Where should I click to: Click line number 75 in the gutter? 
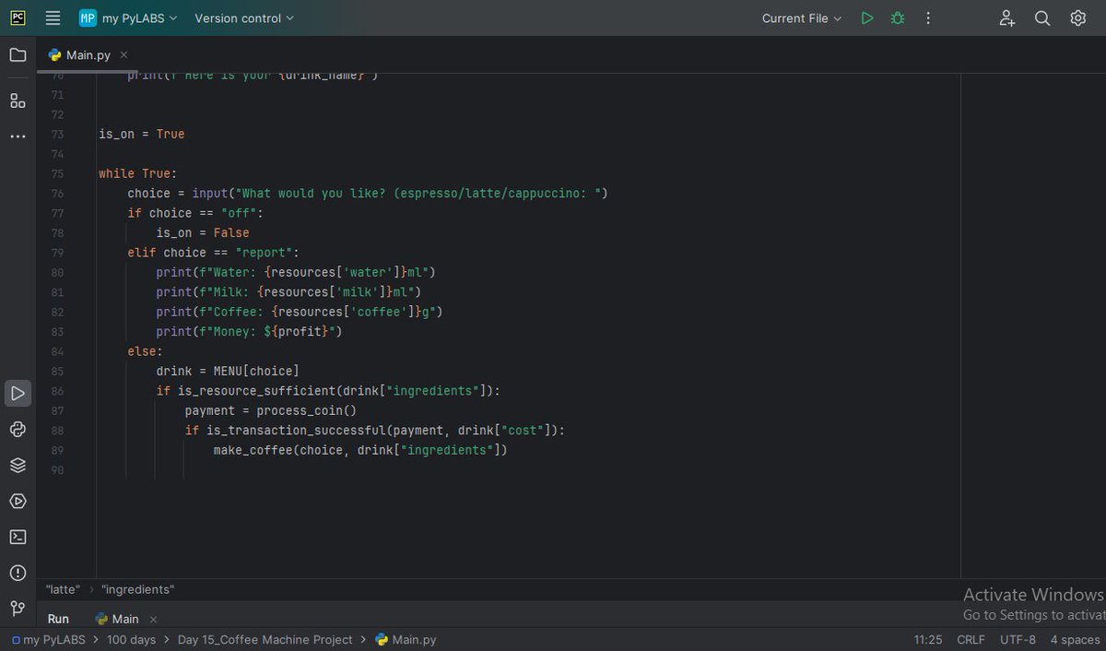tap(57, 173)
